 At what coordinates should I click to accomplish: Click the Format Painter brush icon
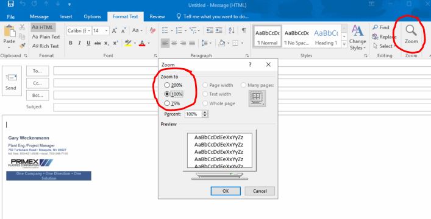point(23,46)
